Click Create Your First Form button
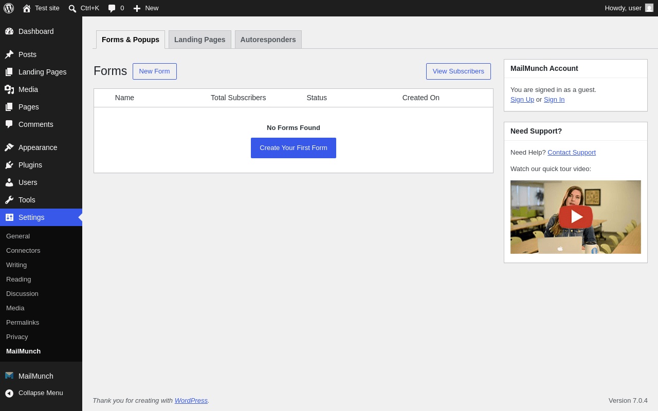This screenshot has width=658, height=411. pyautogui.click(x=294, y=148)
